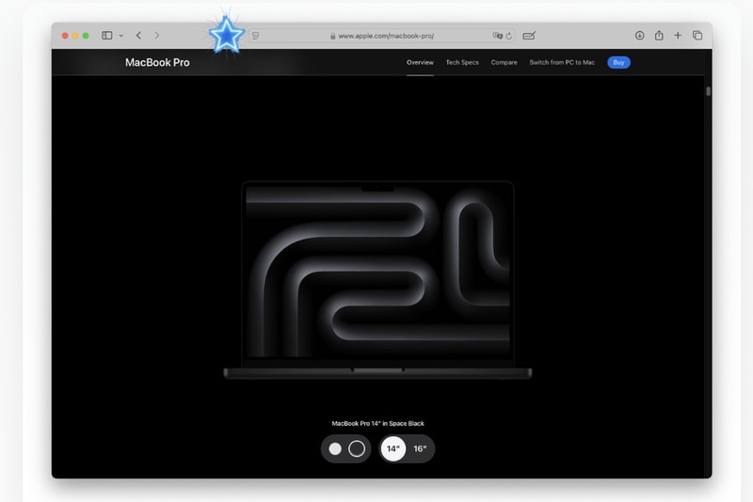Viewport: 753px width, 502px height.
Task: Switch to the Tech Specs tab
Action: (x=462, y=63)
